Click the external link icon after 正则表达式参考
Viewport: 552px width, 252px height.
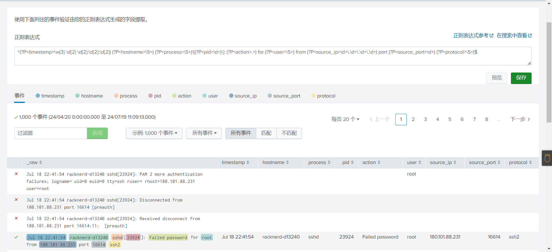point(491,36)
